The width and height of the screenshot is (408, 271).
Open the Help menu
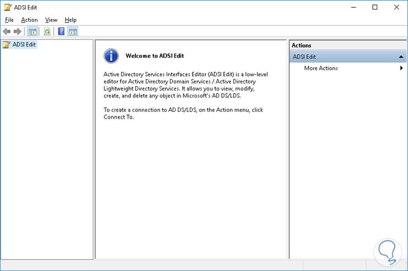pos(70,20)
